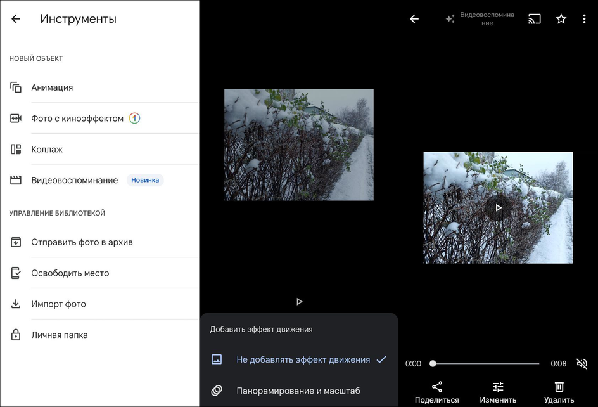Unmute the video sound
Viewport: 598px width, 407px height.
[x=582, y=363]
